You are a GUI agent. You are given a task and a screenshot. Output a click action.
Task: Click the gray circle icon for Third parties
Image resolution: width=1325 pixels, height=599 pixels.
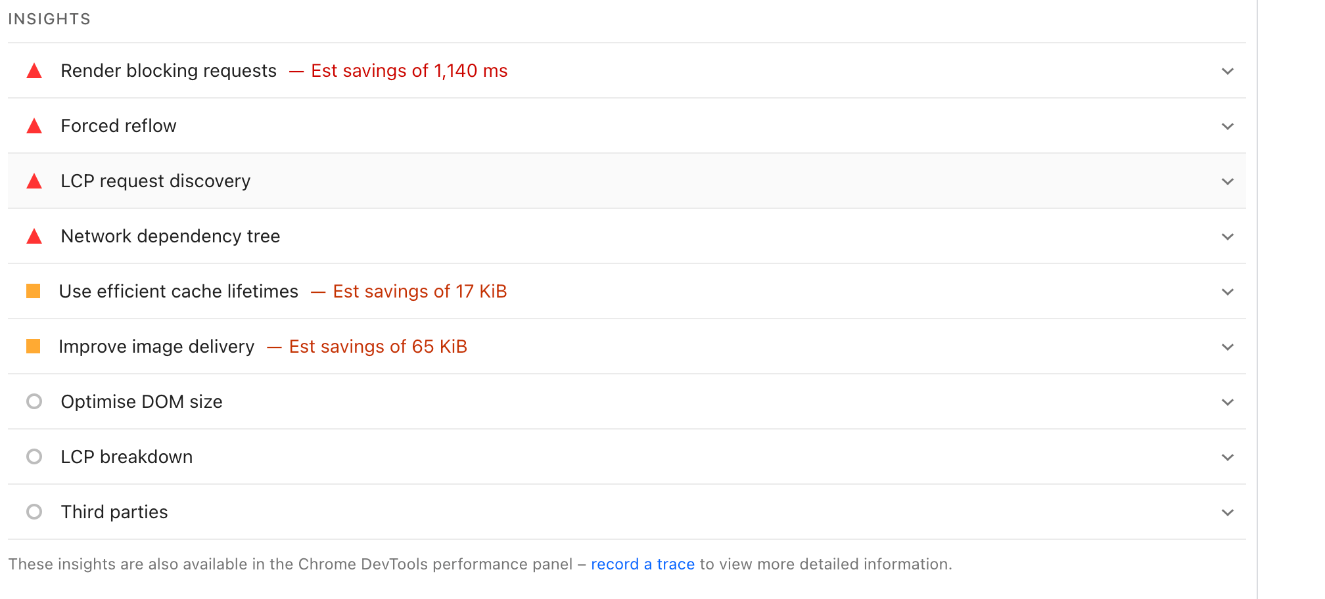pos(34,512)
